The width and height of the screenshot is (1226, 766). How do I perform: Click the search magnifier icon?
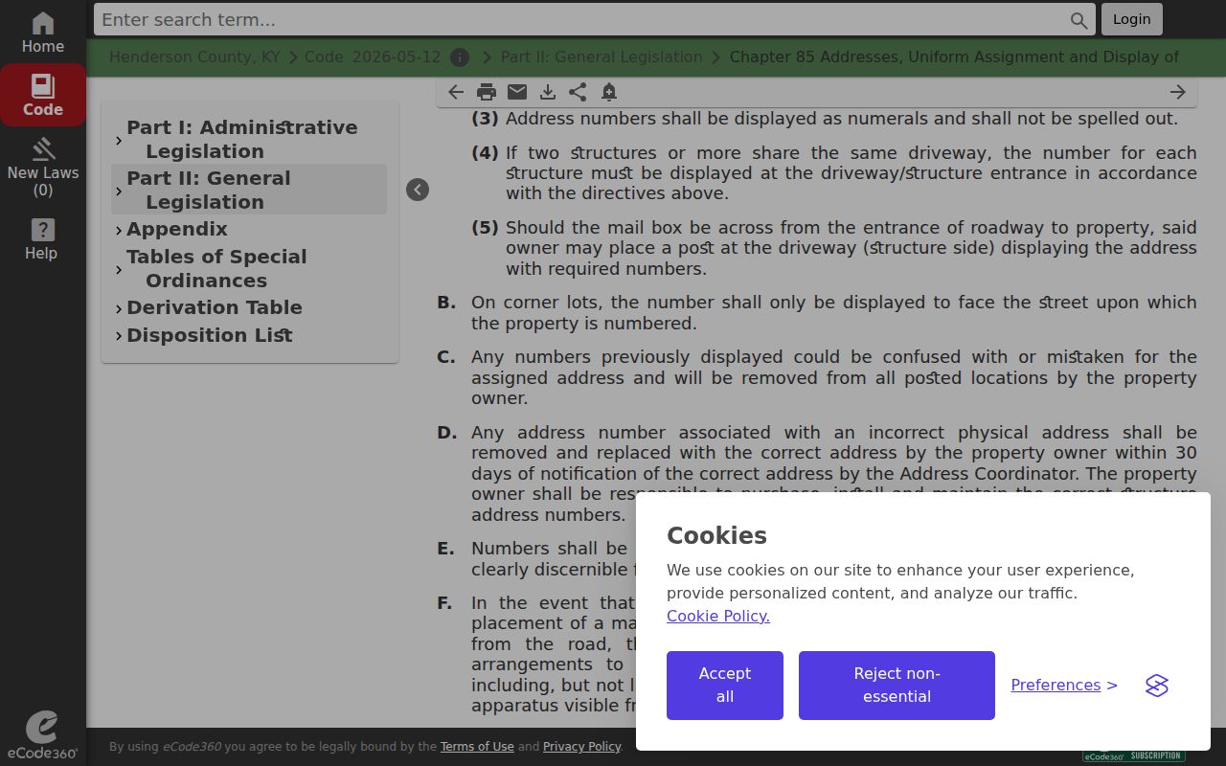coord(1079,20)
